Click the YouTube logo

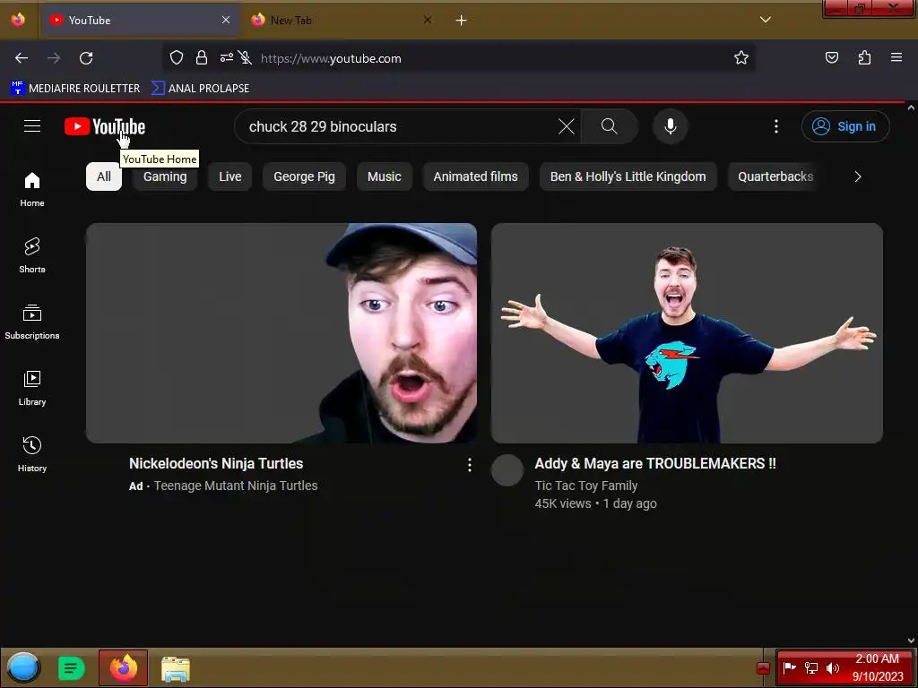[x=105, y=126]
